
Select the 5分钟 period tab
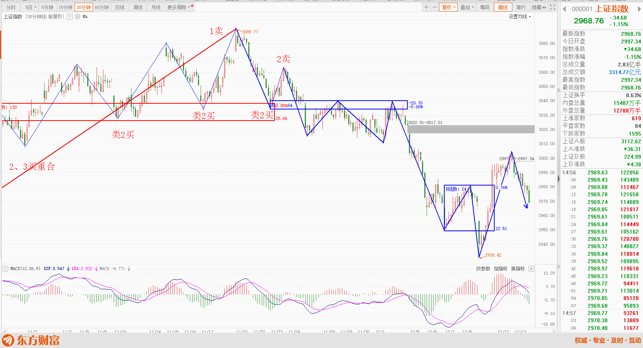coord(48,7)
